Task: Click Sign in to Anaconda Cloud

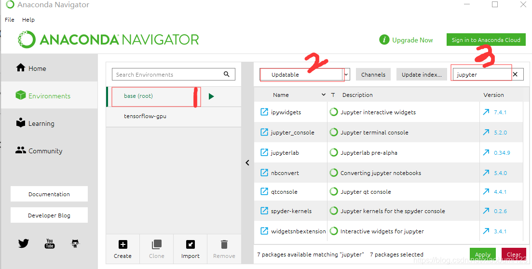Action: [486, 40]
